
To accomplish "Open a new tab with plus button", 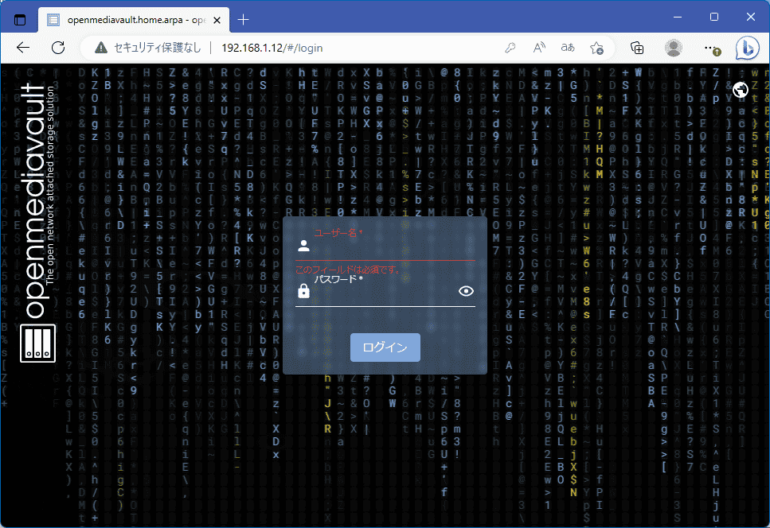I will (x=243, y=20).
